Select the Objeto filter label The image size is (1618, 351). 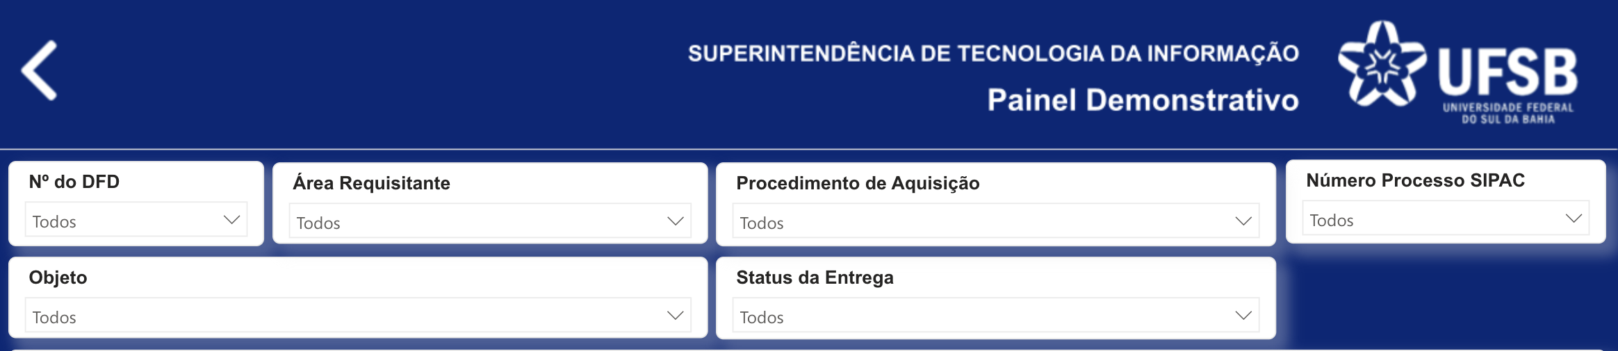[x=58, y=277]
